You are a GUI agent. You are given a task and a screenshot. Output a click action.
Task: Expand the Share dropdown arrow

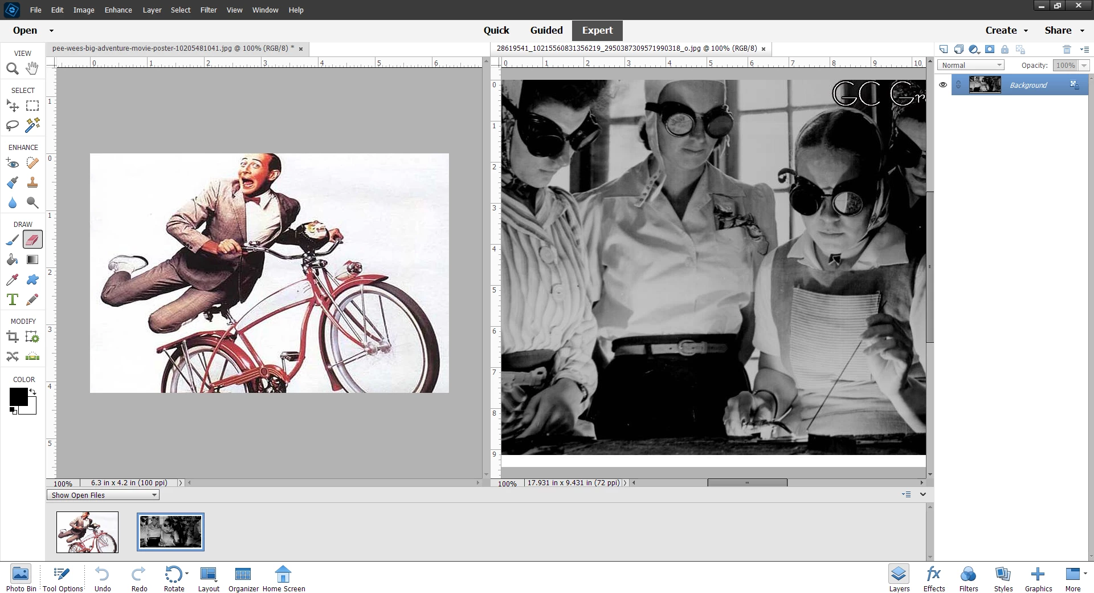point(1083,31)
